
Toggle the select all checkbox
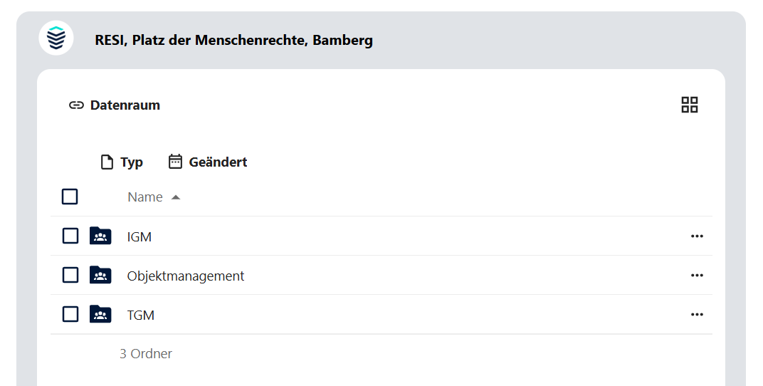point(70,197)
